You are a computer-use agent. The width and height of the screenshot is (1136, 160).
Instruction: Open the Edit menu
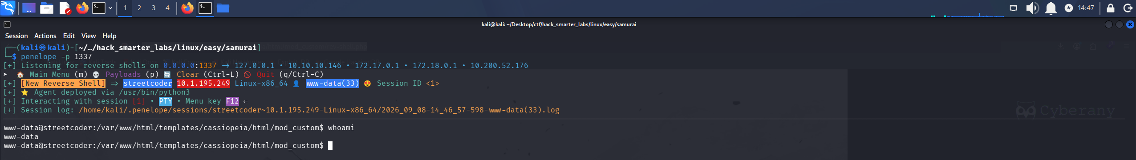69,36
